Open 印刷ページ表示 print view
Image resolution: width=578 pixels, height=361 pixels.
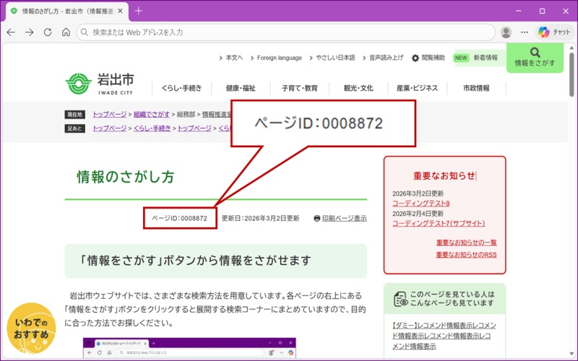(x=340, y=219)
